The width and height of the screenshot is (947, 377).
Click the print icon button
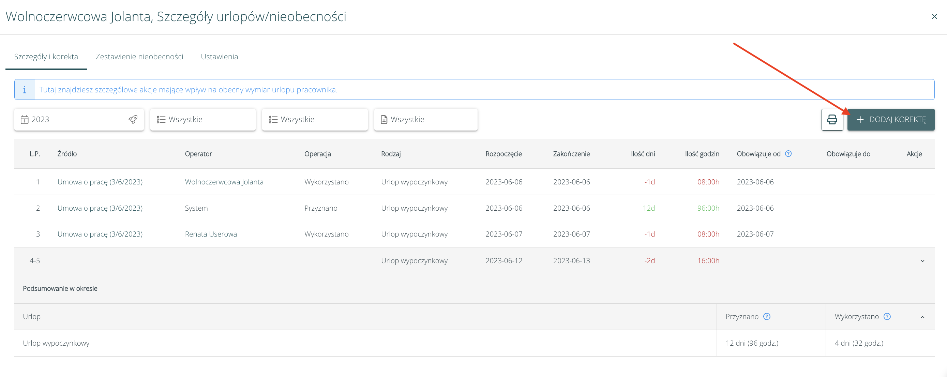coord(832,119)
